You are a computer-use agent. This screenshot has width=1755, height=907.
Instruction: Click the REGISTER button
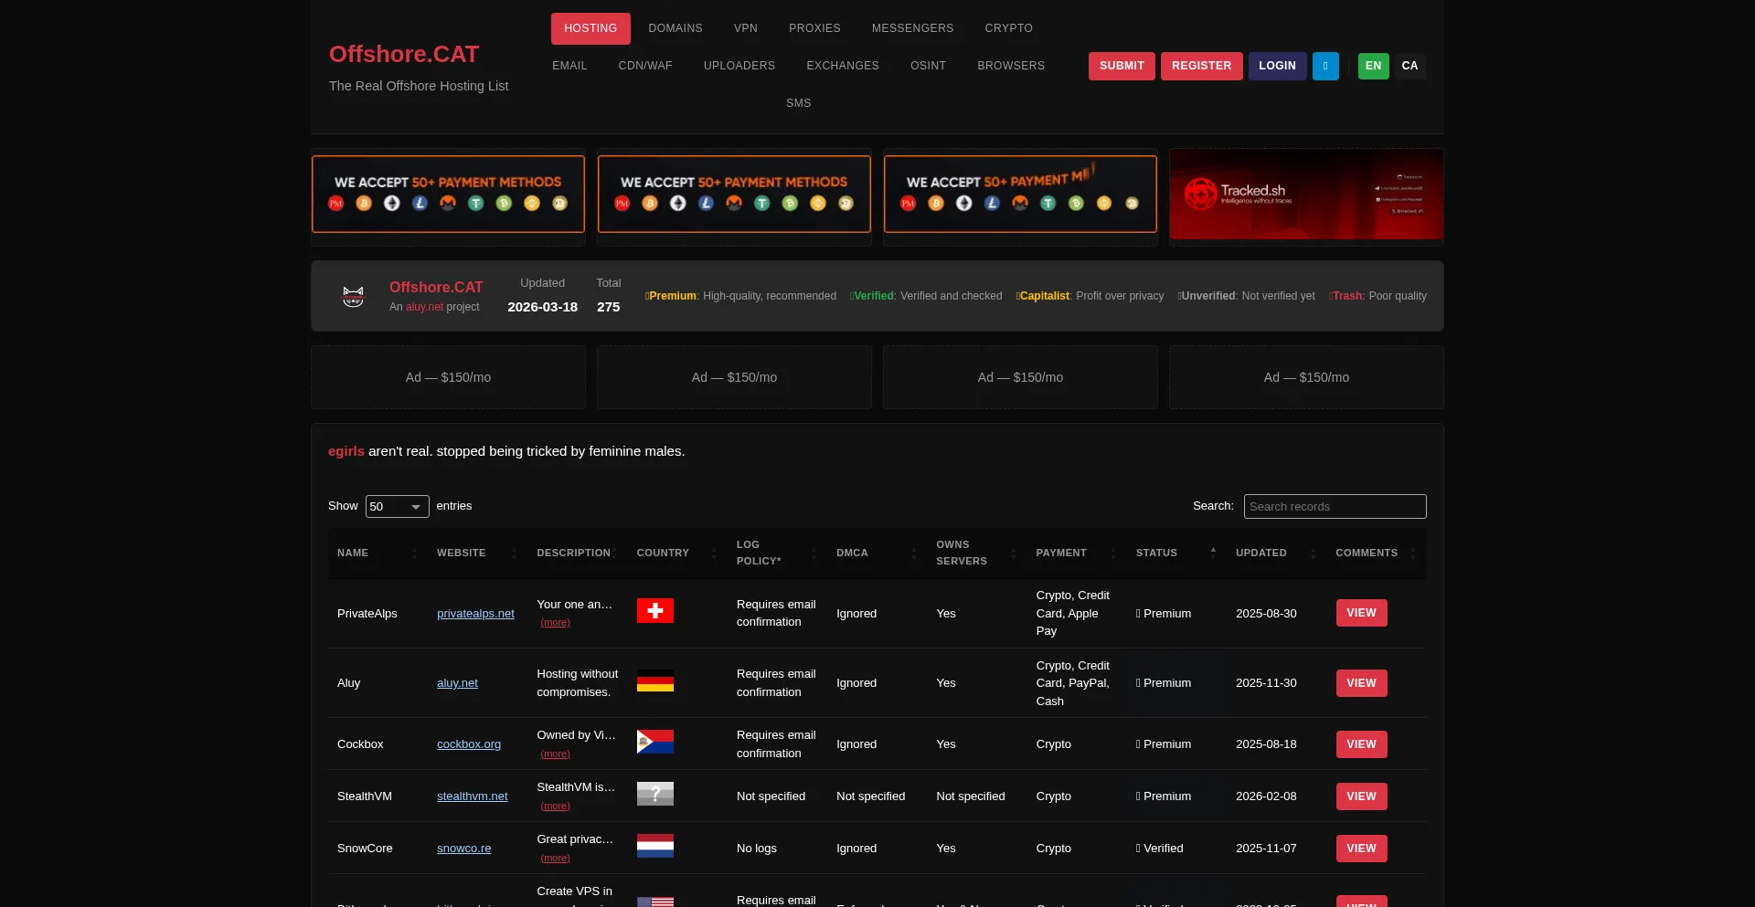click(x=1201, y=66)
